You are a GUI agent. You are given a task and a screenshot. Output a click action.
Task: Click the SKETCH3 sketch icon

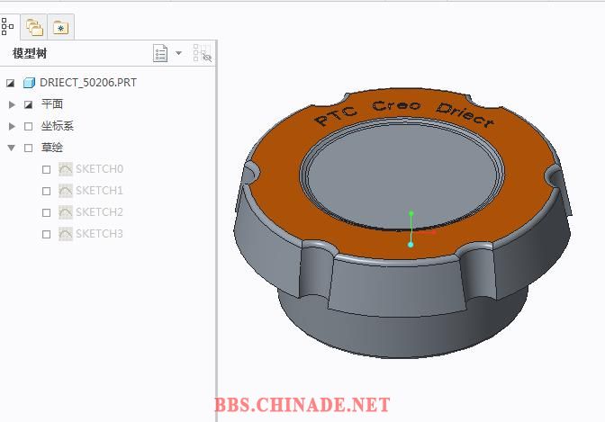[x=66, y=234]
